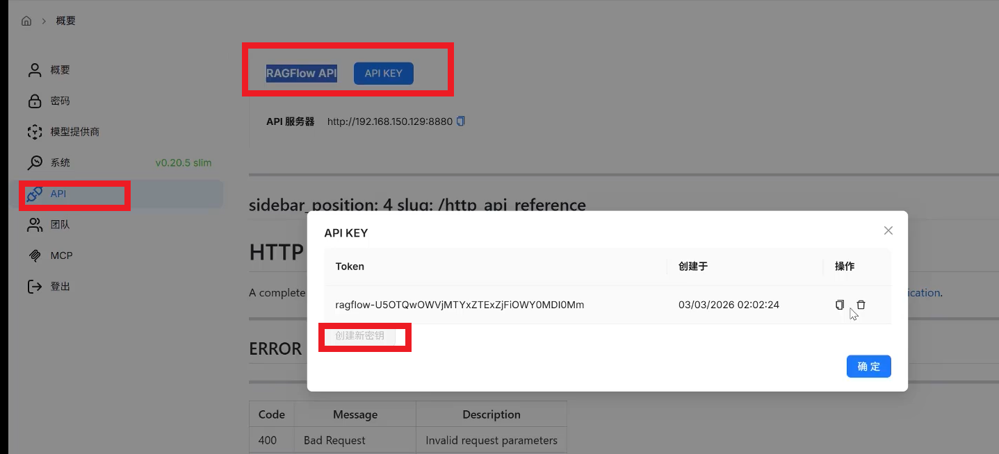The image size is (999, 454).
Task: Click the 登出 logout icon
Action: (x=35, y=287)
